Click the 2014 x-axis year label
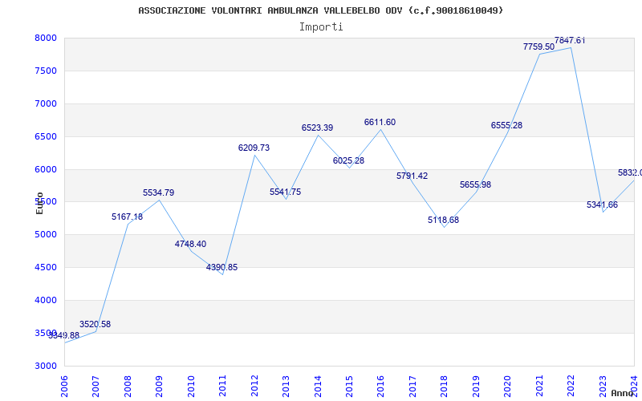 (318, 386)
